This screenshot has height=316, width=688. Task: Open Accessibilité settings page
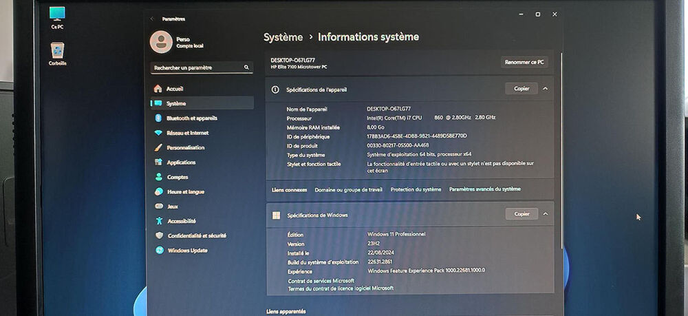[202, 221]
